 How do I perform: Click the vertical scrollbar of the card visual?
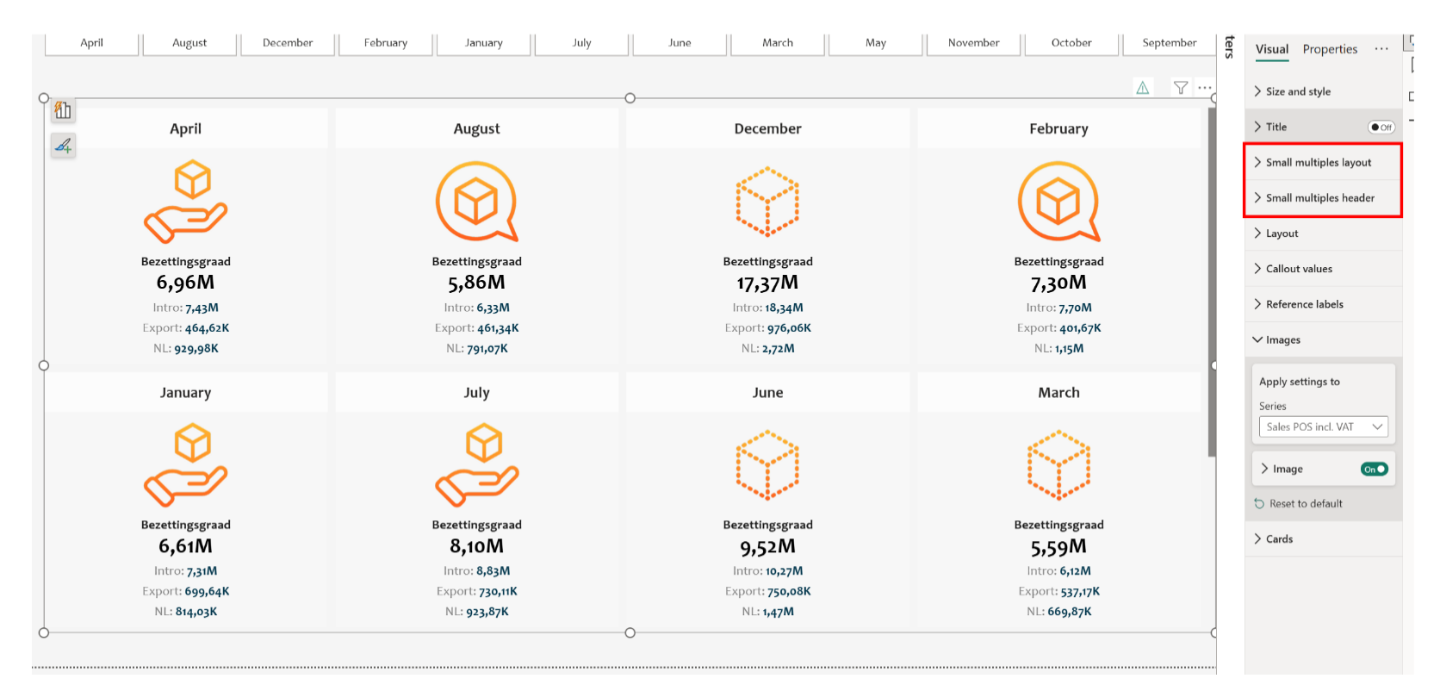[x=1212, y=284]
